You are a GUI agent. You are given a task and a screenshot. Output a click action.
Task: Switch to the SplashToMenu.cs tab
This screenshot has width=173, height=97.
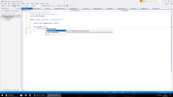tap(74, 9)
